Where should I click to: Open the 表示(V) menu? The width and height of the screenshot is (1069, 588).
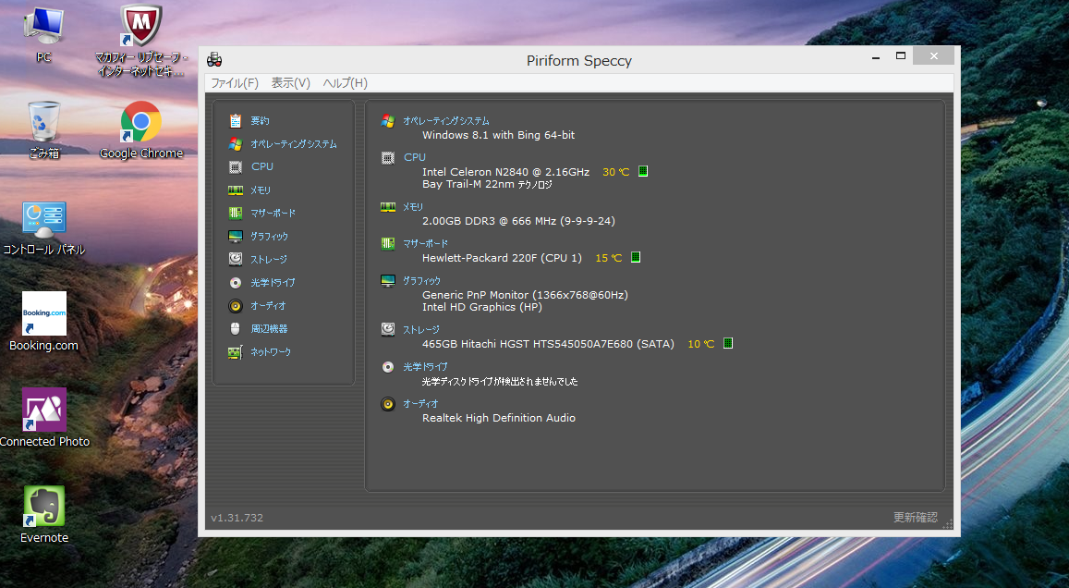(290, 83)
